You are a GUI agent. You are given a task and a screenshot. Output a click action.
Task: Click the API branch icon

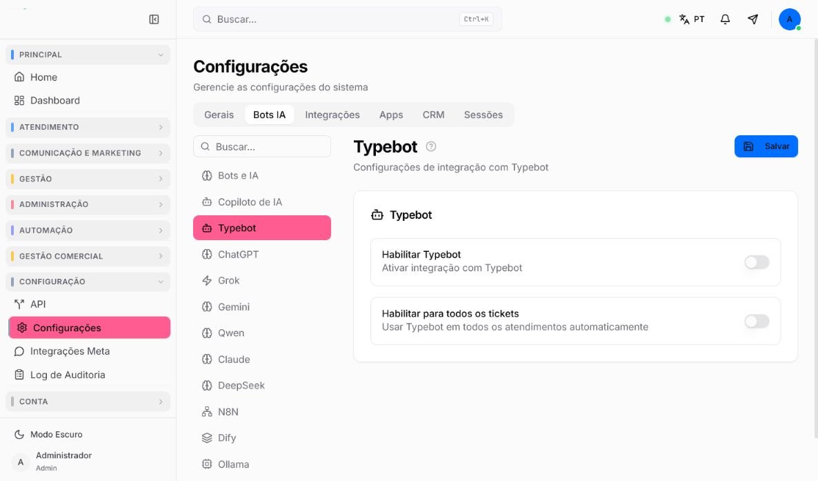[19, 304]
